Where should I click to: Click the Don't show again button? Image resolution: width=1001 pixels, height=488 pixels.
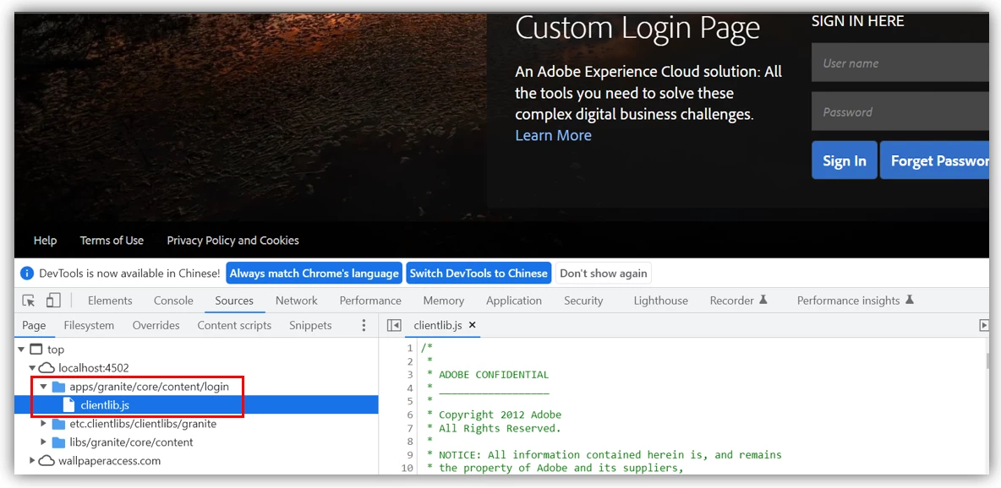click(604, 273)
